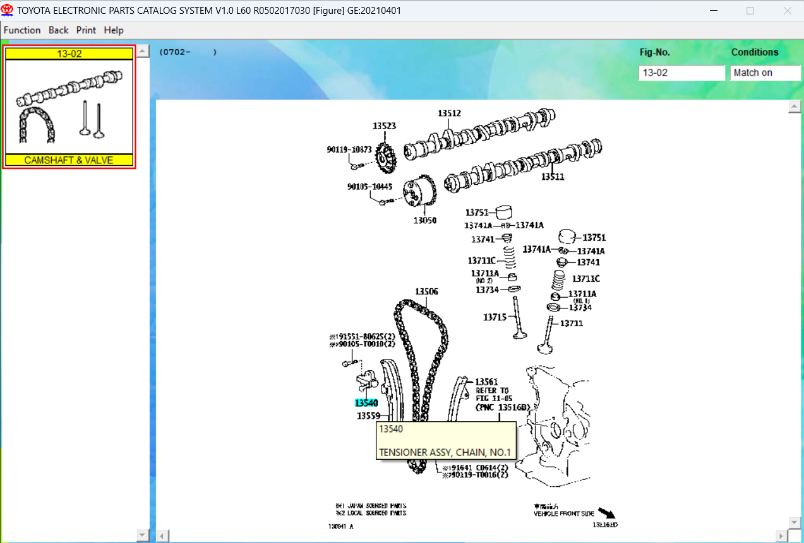This screenshot has width=804, height=543.
Task: Click camshaft part number 13512
Action: point(450,114)
